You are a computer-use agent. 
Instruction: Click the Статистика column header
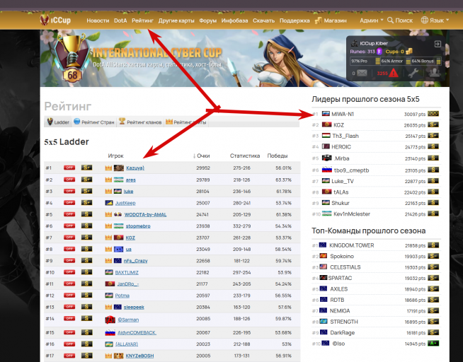tap(245, 156)
